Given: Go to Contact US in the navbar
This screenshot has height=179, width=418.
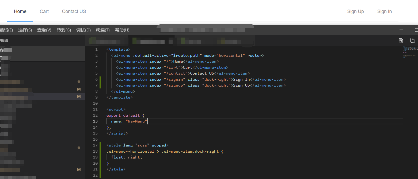Looking at the screenshot, I should [x=74, y=11].
